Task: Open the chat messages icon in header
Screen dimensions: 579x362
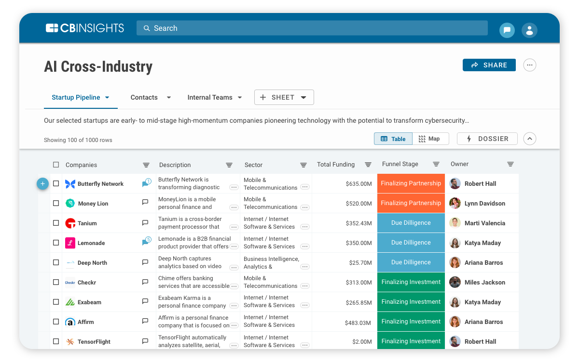Action: [507, 30]
